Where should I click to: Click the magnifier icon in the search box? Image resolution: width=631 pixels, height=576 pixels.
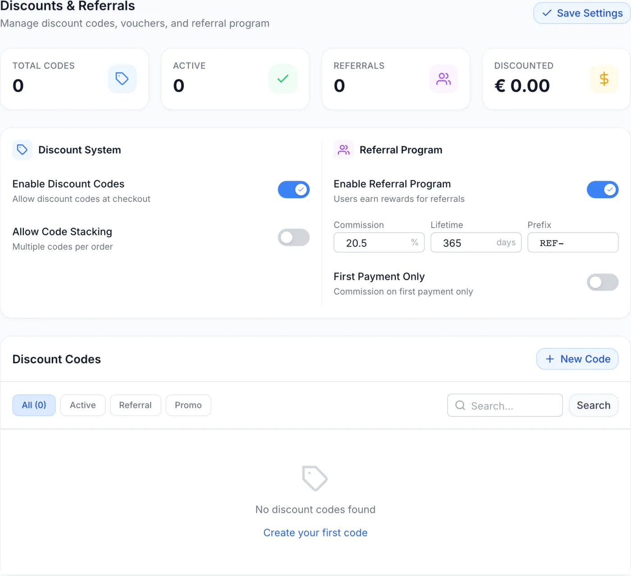click(460, 405)
